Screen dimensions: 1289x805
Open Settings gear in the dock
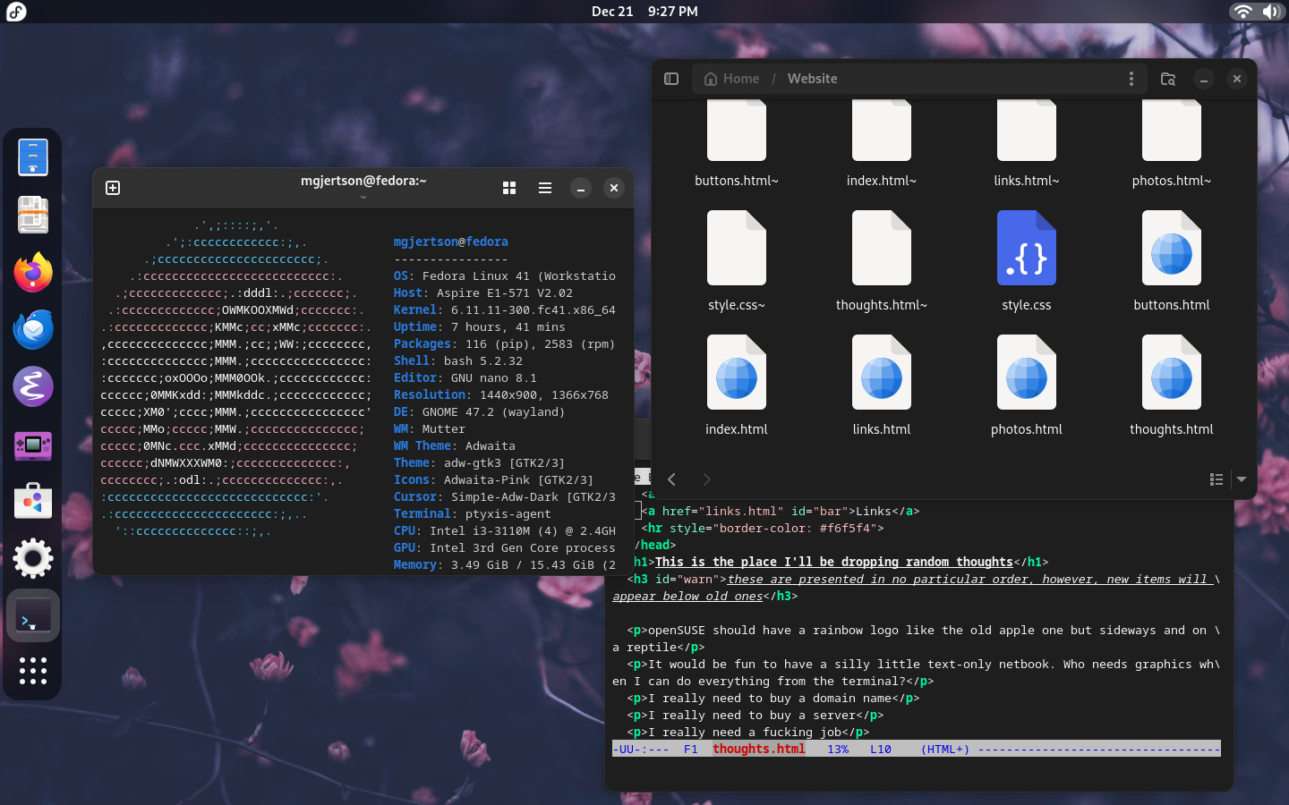pos(33,558)
